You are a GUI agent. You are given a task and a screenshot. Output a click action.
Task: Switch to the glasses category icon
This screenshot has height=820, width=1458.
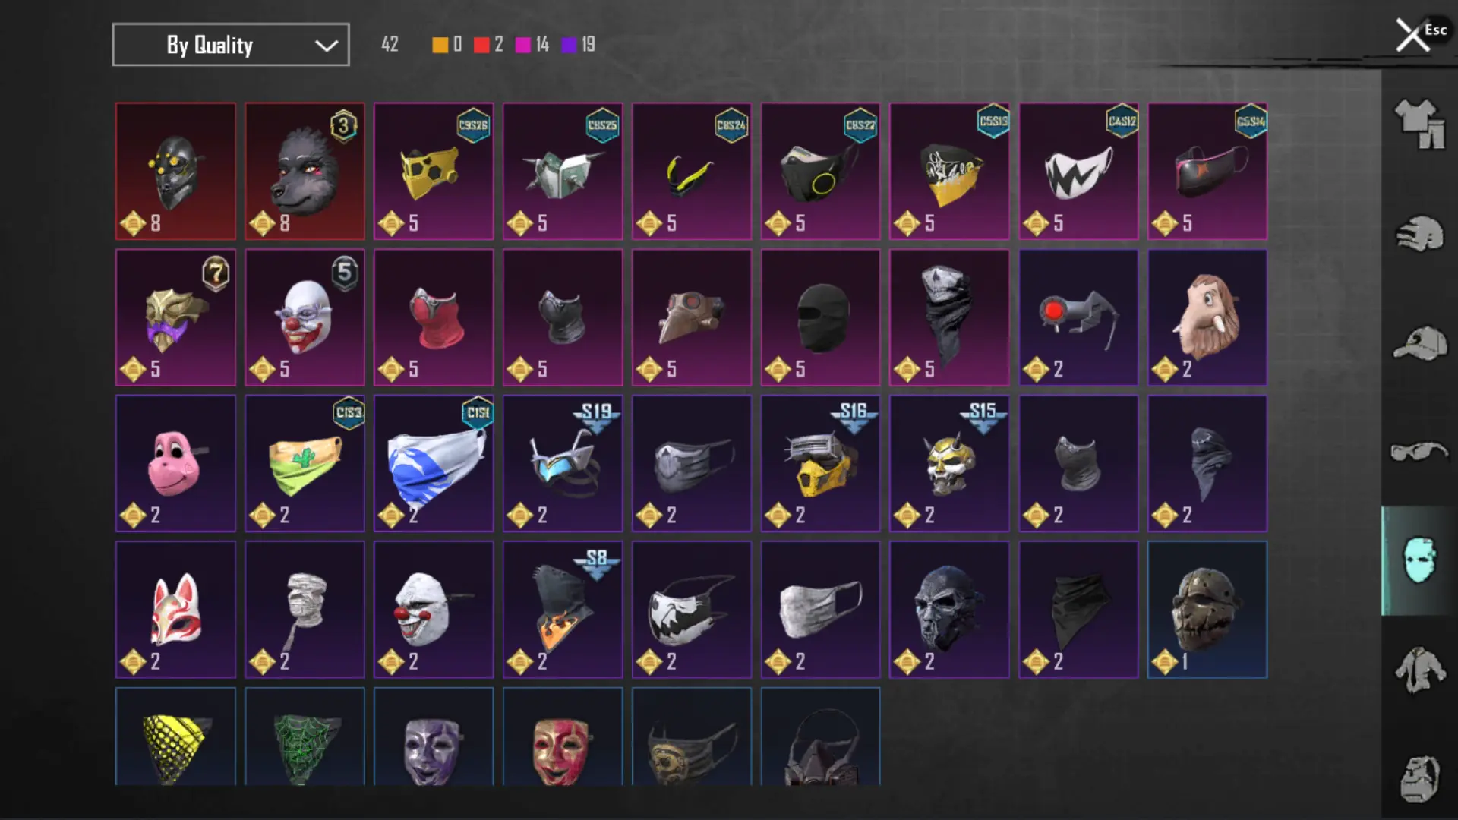pyautogui.click(x=1419, y=452)
